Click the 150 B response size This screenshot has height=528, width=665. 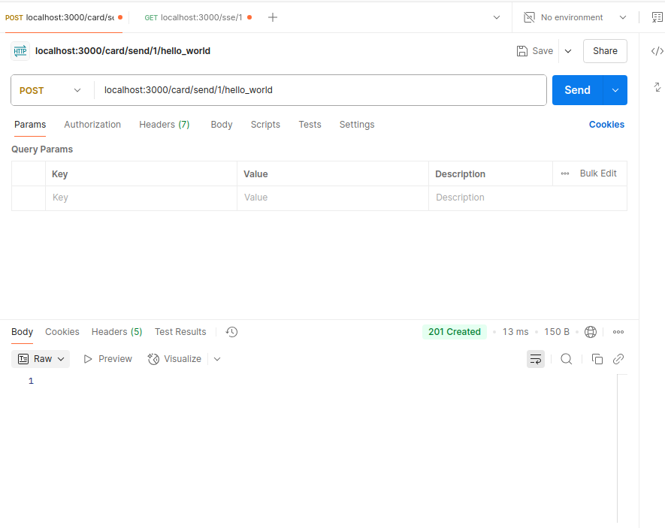557,332
